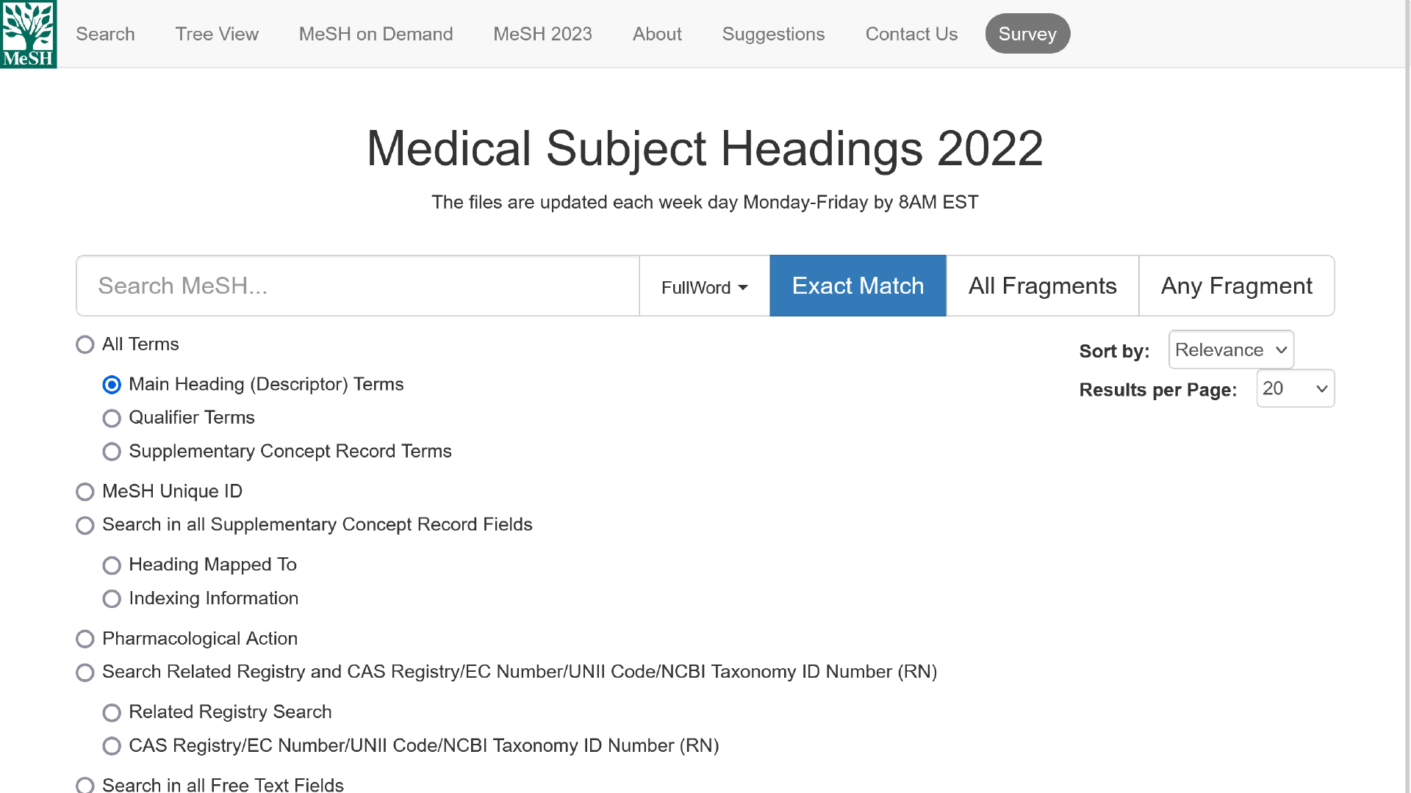Screen dimensions: 1411x793
Task: Open the Tree View menu item
Action: [x=217, y=34]
